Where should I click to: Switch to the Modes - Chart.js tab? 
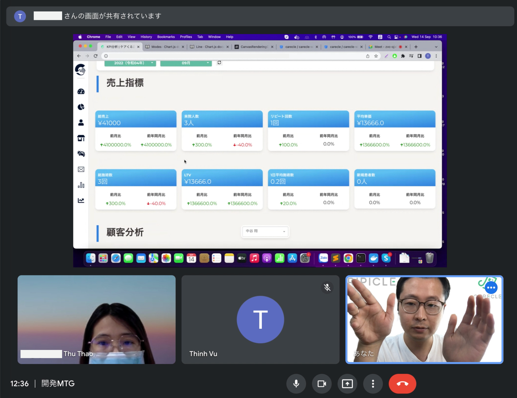[164, 47]
